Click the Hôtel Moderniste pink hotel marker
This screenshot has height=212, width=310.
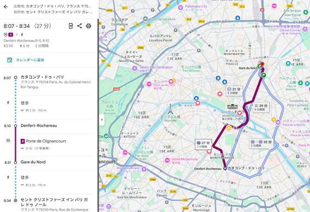167,161
